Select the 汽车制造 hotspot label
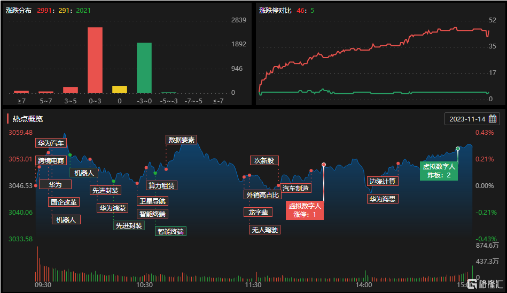The image size is (507, 293). click(x=295, y=188)
